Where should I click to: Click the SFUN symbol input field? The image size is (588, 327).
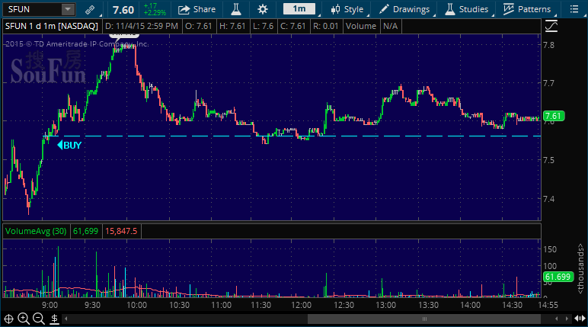point(32,9)
